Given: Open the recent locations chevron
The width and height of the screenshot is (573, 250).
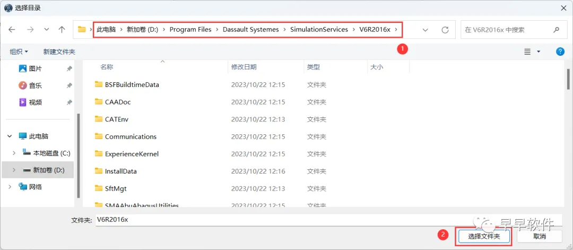Looking at the screenshot, I should tap(46, 30).
